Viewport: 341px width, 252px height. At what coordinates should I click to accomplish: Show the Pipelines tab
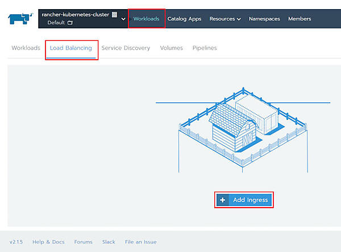[205, 48]
